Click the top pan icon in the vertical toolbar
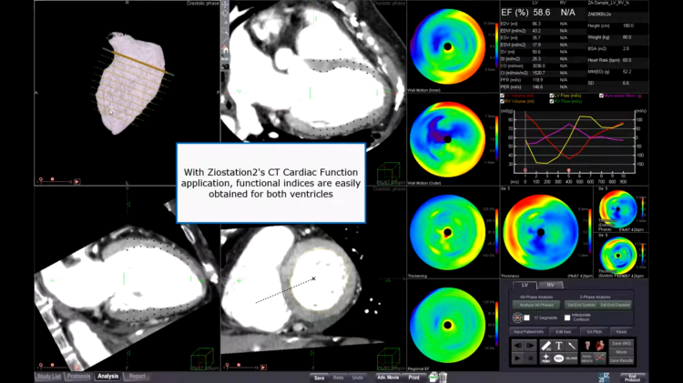The width and height of the screenshot is (683, 383). click(225, 5)
